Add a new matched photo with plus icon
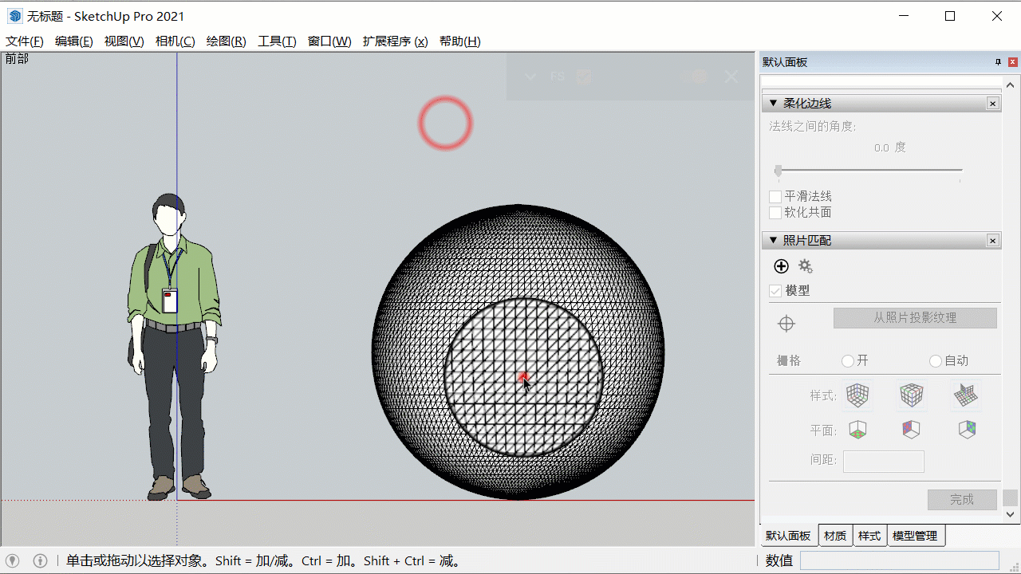 tap(782, 266)
